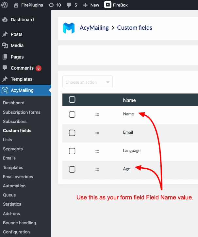Click the top-level Templates pin icon in sidebar
The height and width of the screenshot is (237, 198).
pyautogui.click(x=5, y=79)
